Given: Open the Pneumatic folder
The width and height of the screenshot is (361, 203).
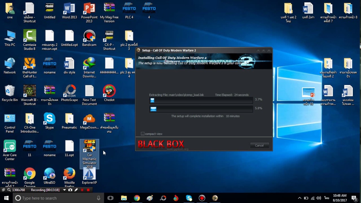Looking at the screenshot, I should click(x=69, y=121).
